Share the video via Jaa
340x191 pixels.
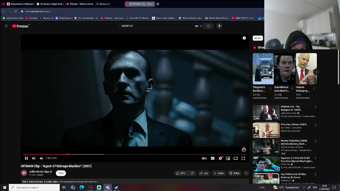tap(204, 173)
